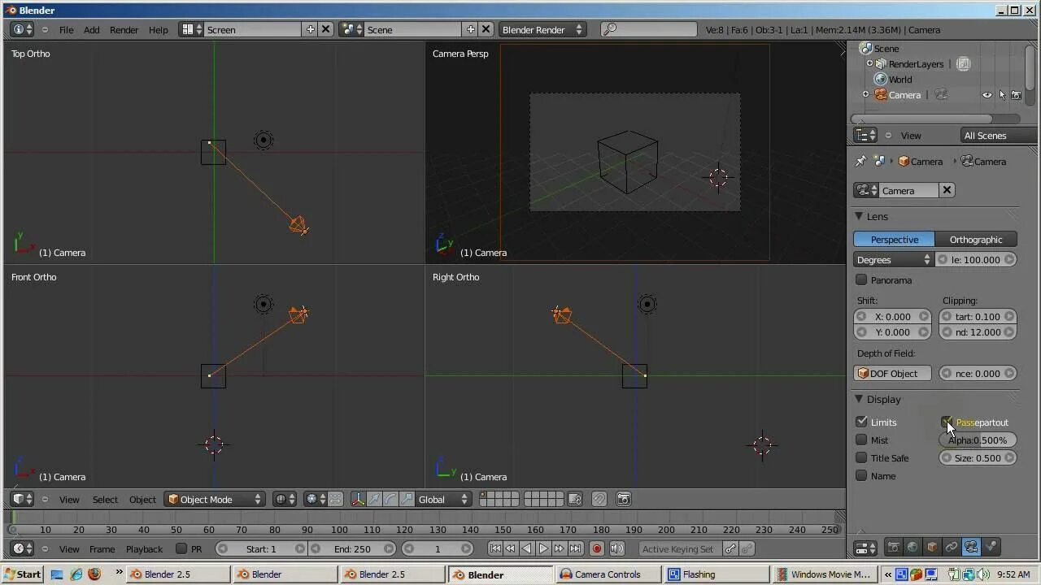The height and width of the screenshot is (585, 1041).
Task: Delete the current screen layout
Action: pyautogui.click(x=325, y=29)
